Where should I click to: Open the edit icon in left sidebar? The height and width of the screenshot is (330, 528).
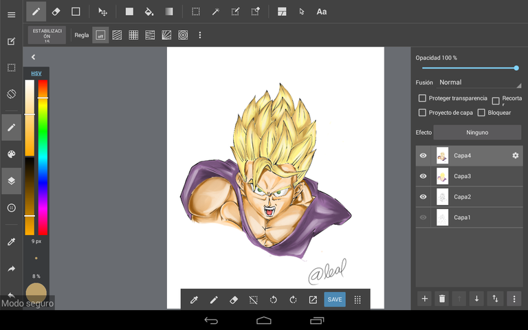point(12,41)
